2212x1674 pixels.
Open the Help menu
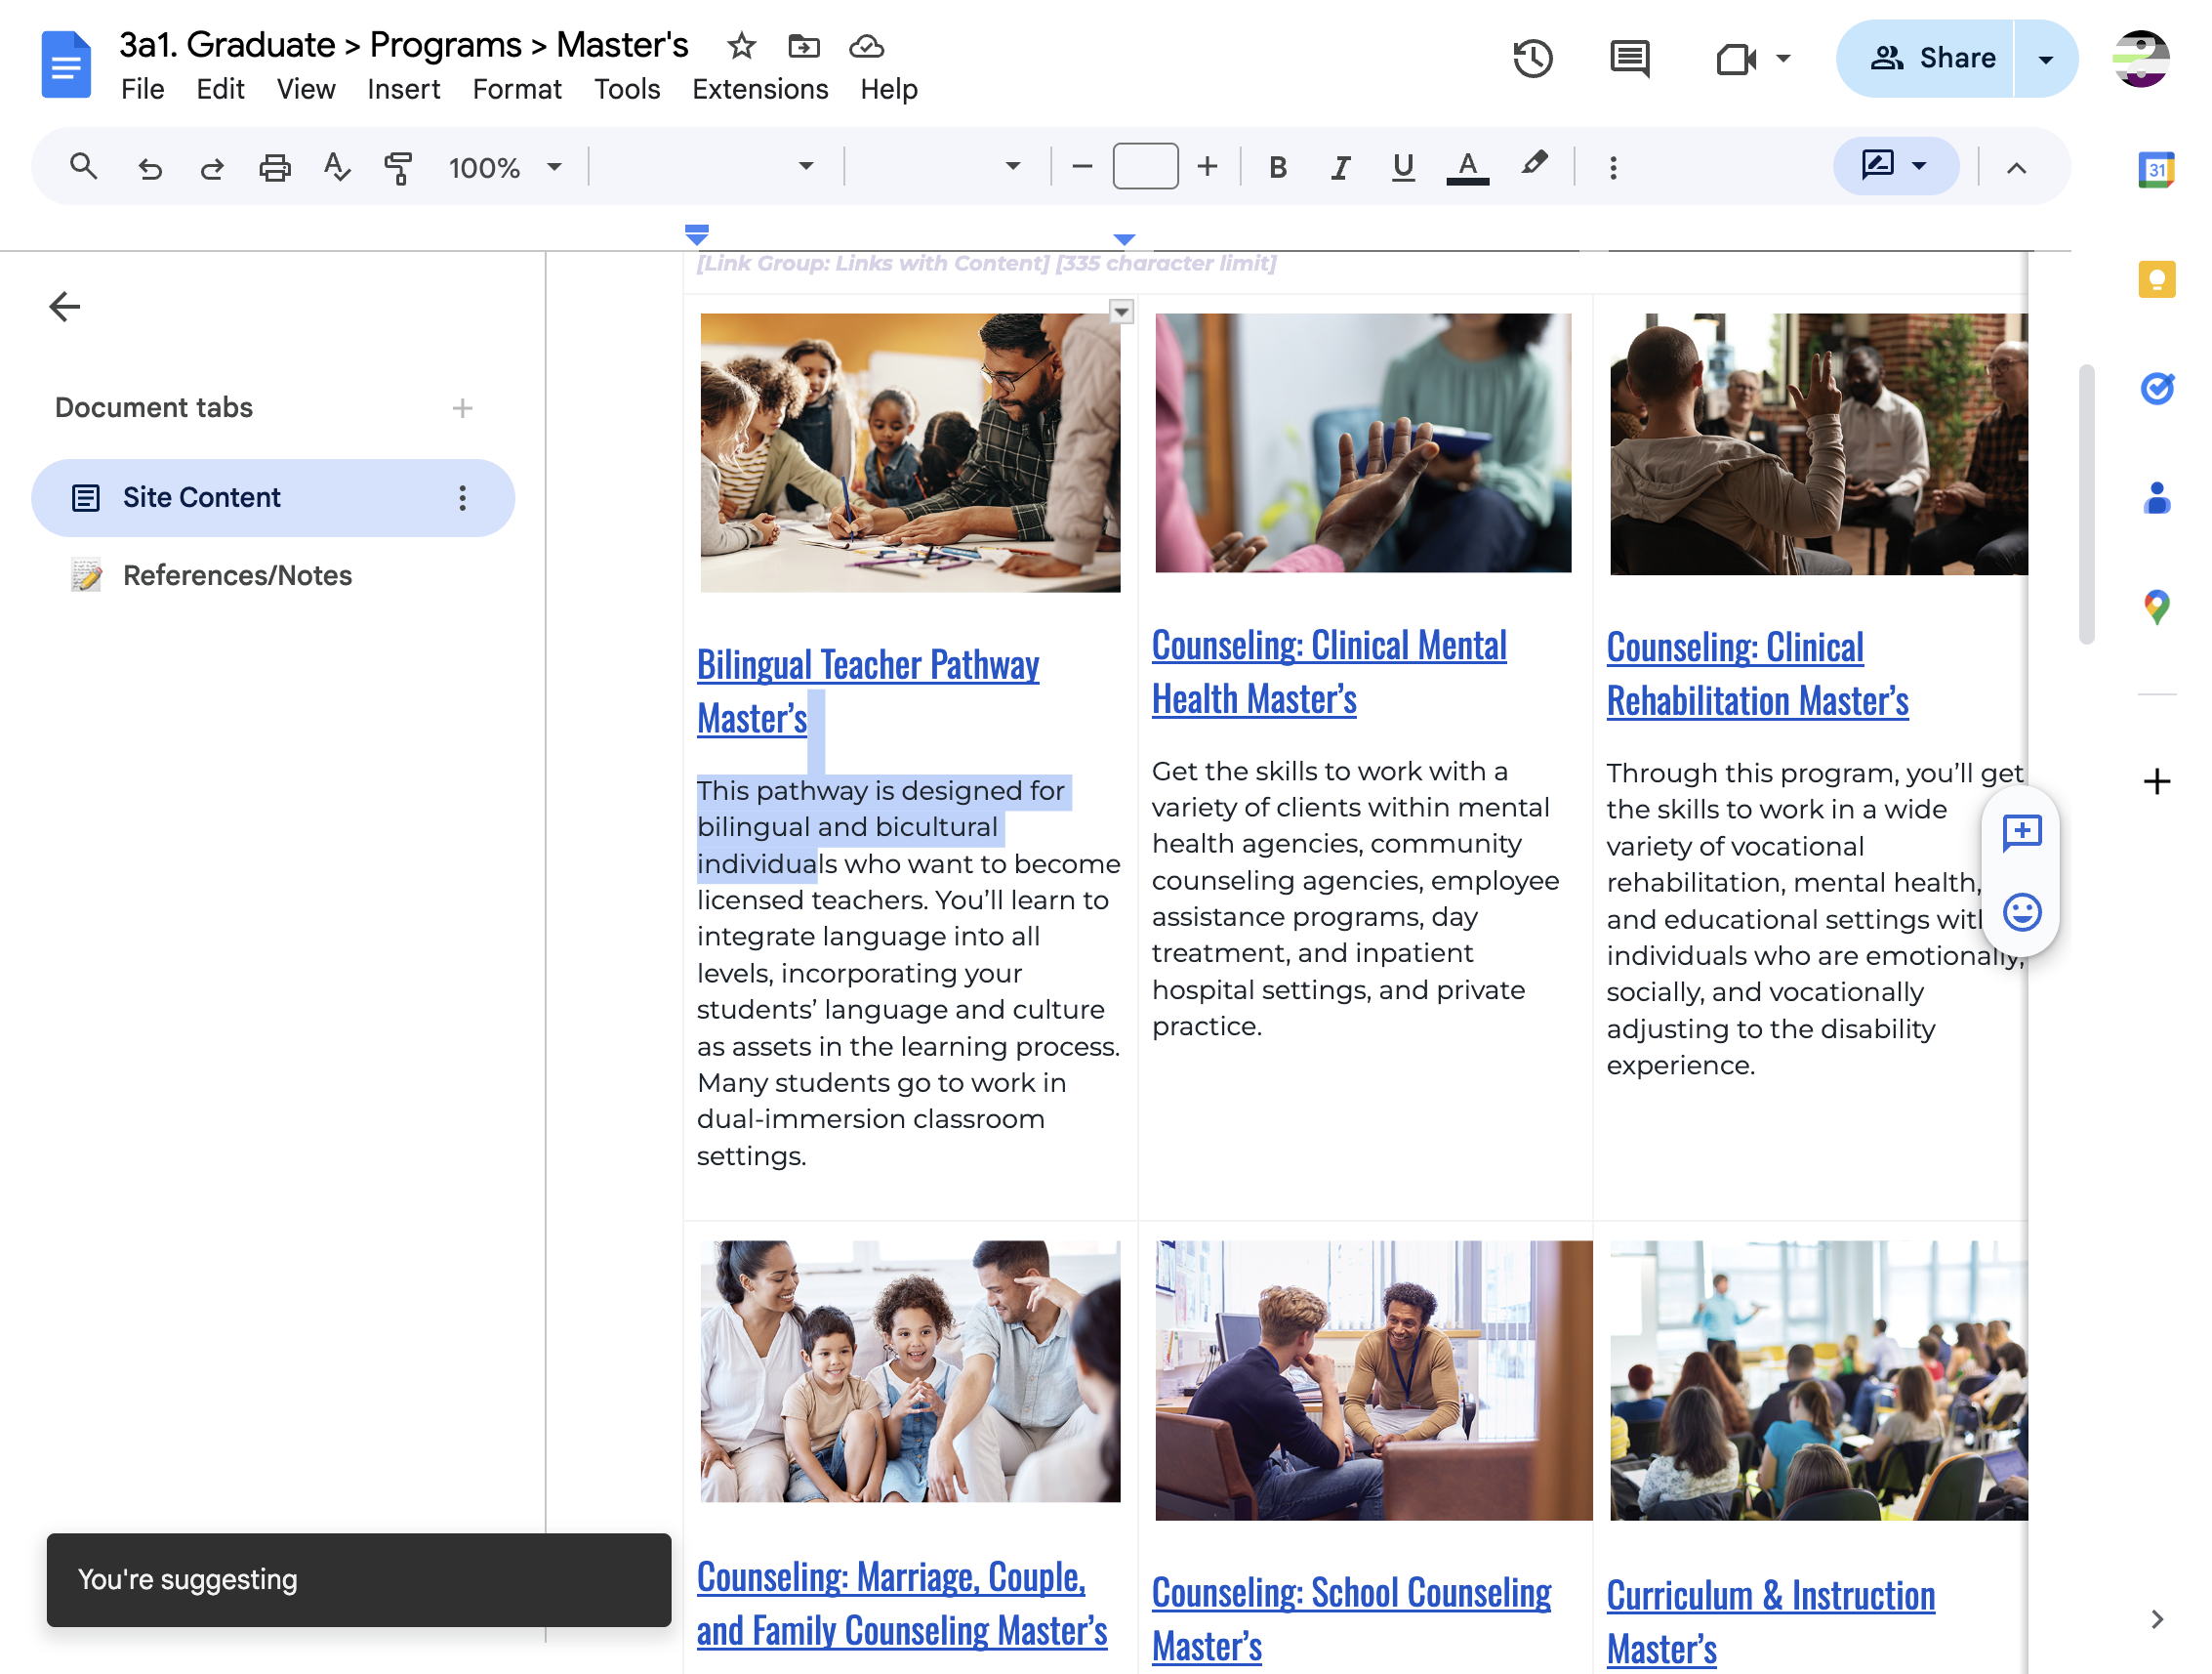889,89
